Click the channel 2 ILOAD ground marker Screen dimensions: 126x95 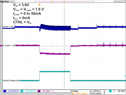1,81
